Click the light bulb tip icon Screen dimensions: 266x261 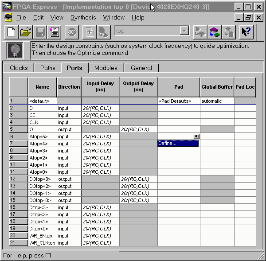(15, 51)
